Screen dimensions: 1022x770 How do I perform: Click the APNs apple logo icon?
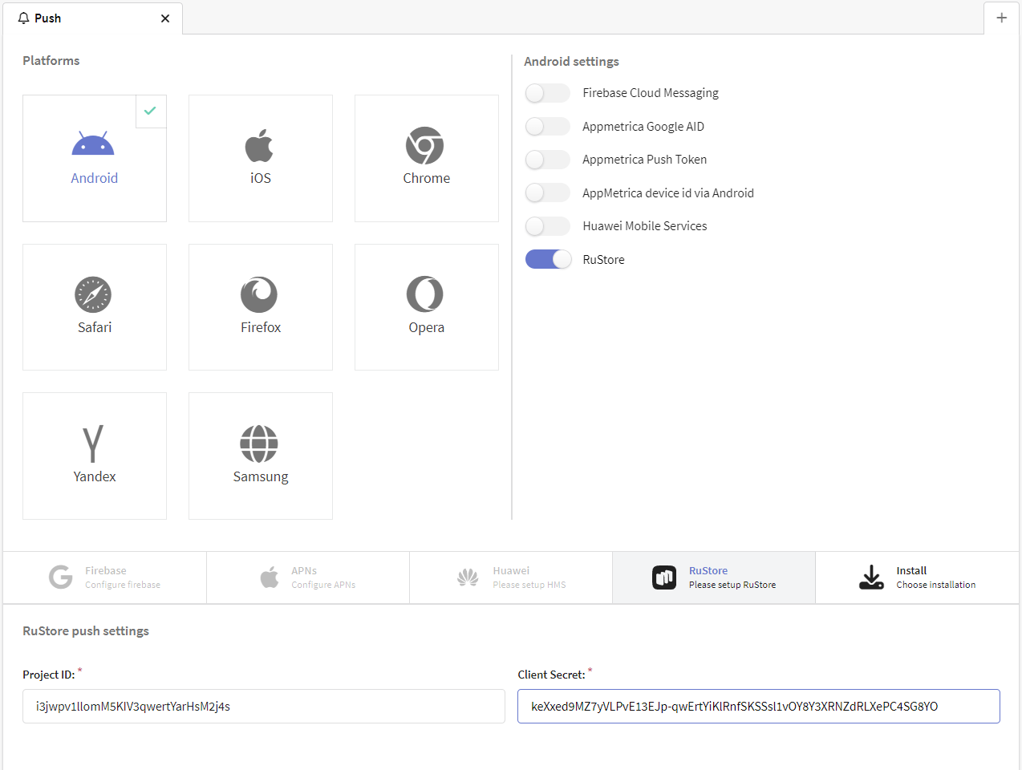tap(270, 577)
